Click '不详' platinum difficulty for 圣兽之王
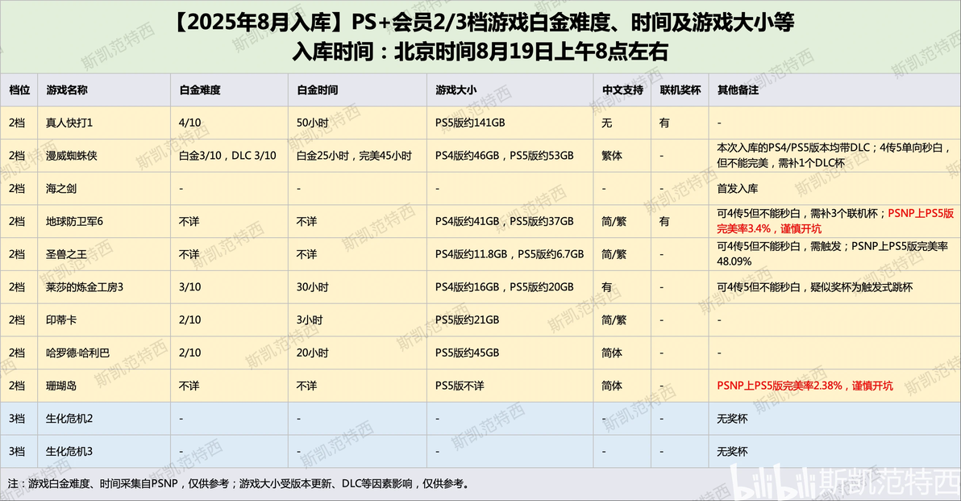This screenshot has height=501, width=961. pos(189,254)
